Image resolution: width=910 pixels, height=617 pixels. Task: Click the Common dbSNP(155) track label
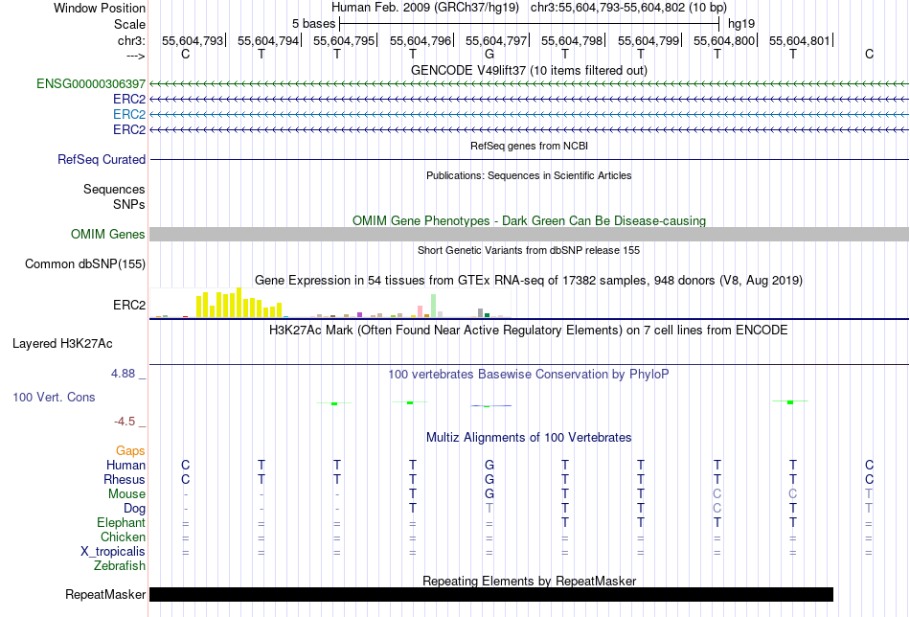click(x=85, y=264)
